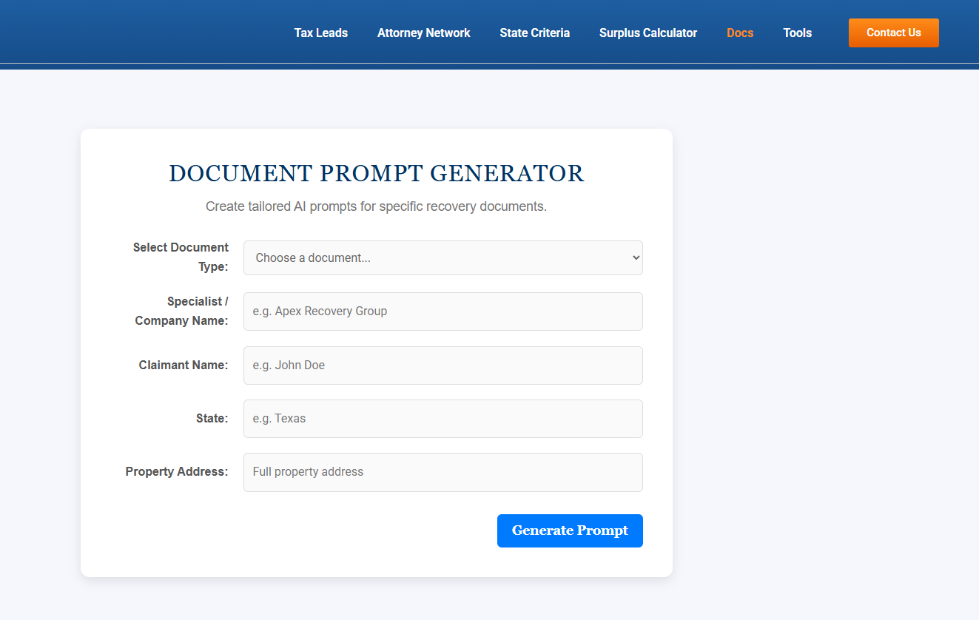Click the Generate Prompt button

(570, 530)
